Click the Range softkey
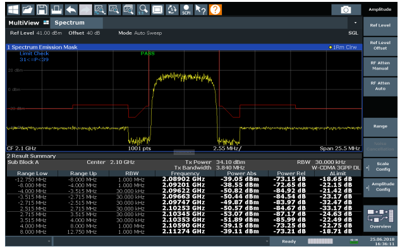 point(380,126)
